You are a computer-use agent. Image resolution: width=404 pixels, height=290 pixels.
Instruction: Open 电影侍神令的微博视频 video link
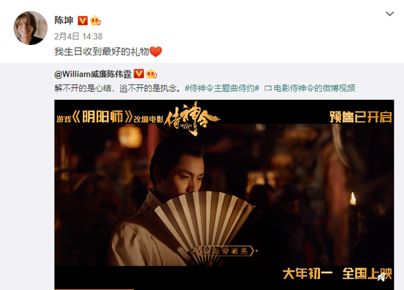(x=314, y=89)
